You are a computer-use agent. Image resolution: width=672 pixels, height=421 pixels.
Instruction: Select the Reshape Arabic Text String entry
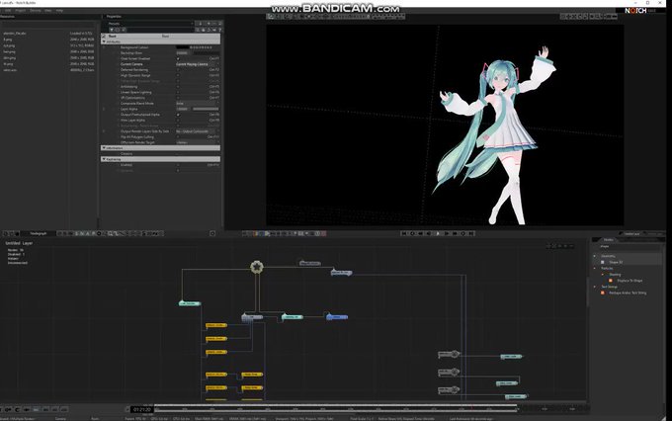coord(628,293)
